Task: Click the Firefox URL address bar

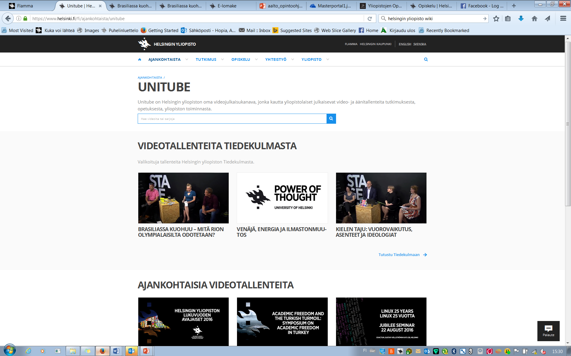Action: pyautogui.click(x=196, y=18)
